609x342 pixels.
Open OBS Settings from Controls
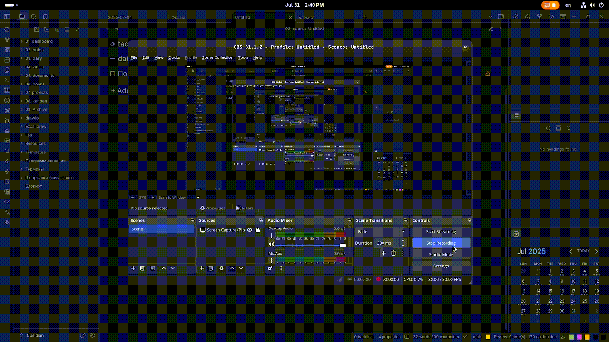coord(441,266)
